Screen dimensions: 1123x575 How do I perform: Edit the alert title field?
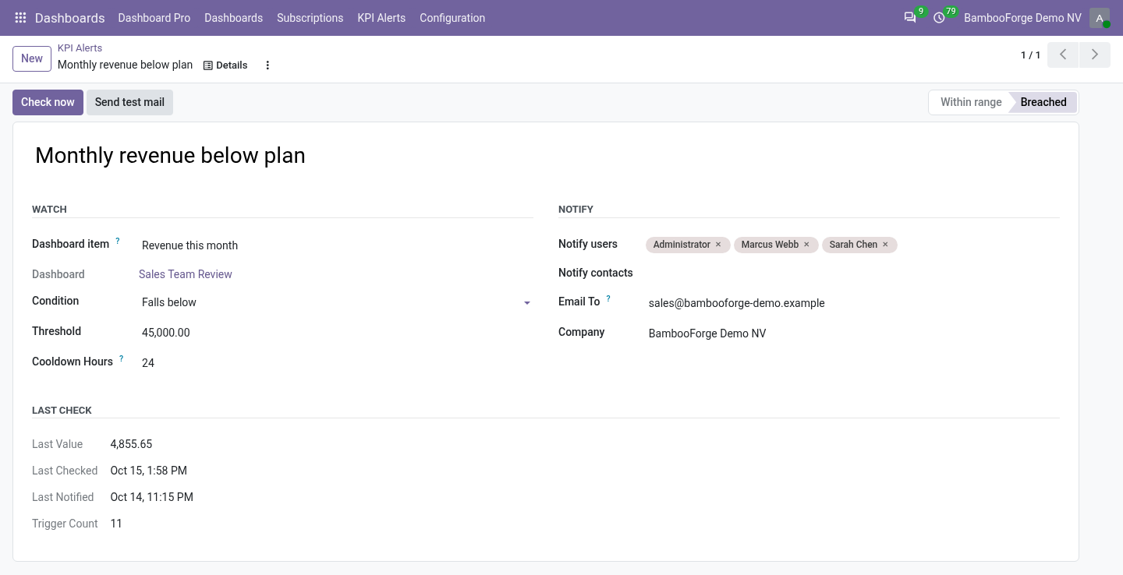point(545,156)
